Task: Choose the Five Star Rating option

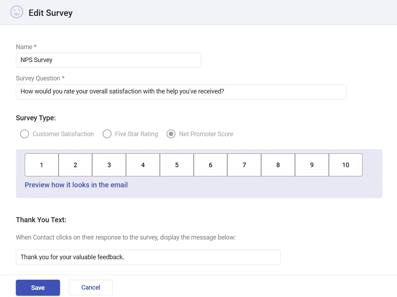Action: pos(107,134)
